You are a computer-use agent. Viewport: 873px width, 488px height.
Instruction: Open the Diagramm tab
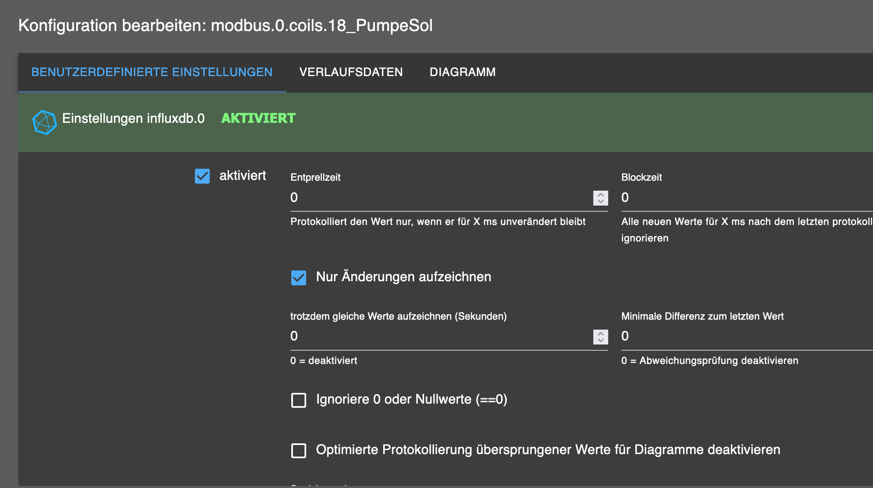click(x=463, y=72)
